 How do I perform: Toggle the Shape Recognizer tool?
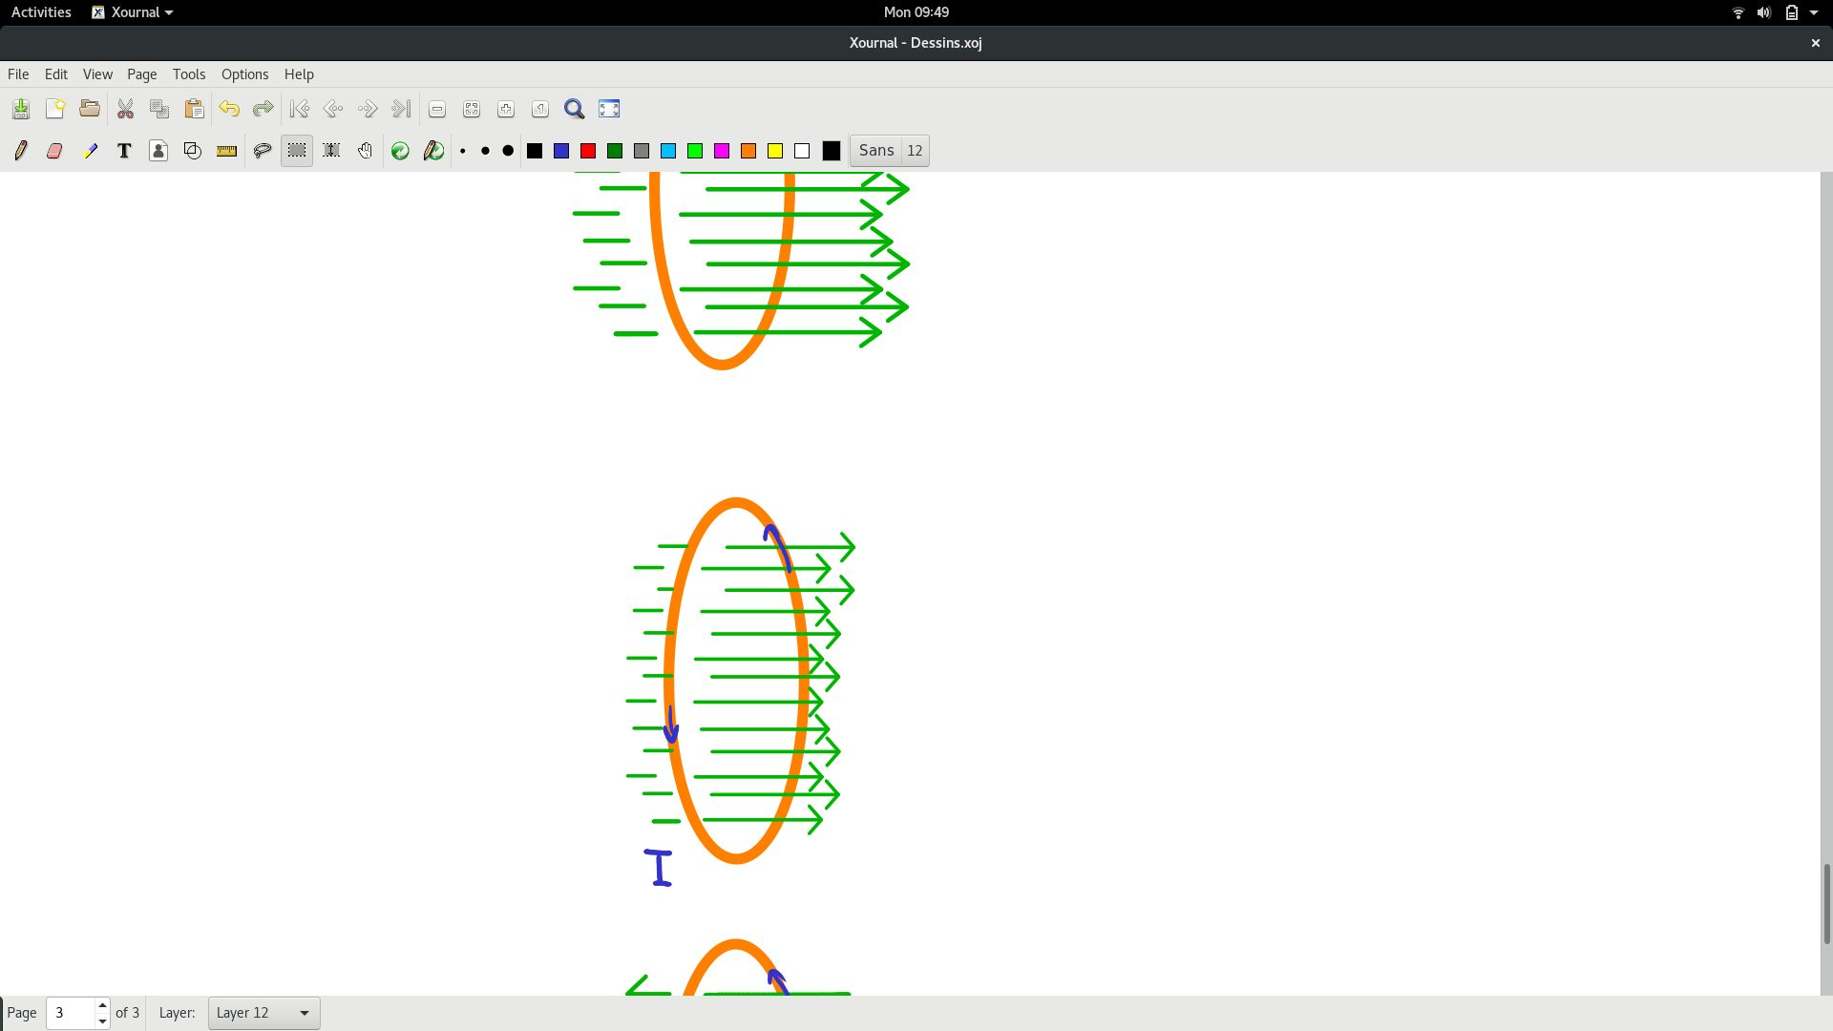point(193,151)
